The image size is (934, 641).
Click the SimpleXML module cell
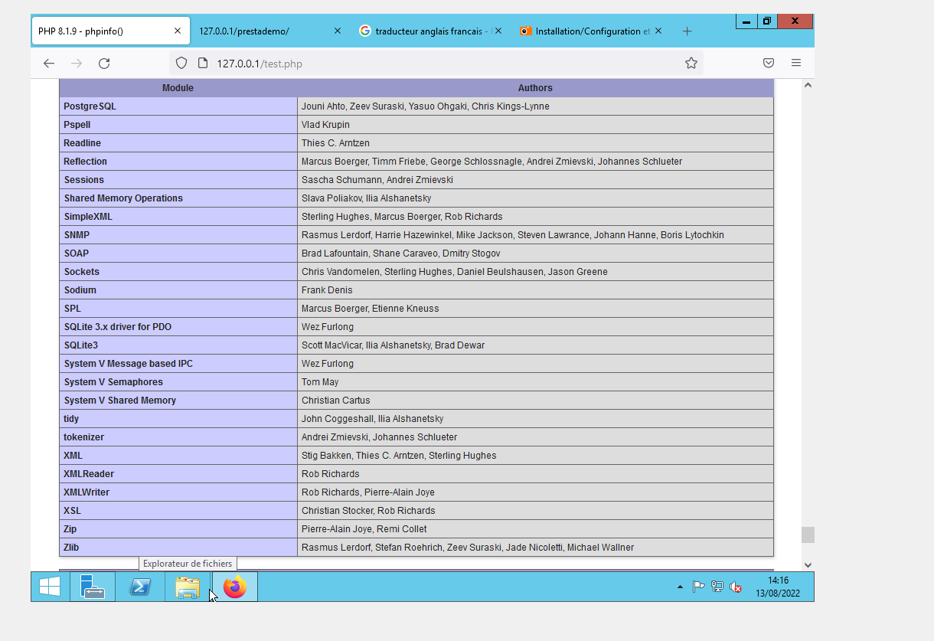tap(178, 217)
